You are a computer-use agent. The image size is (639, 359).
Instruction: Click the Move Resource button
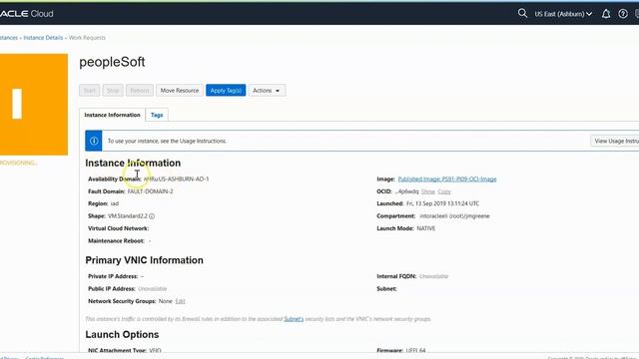[180, 91]
